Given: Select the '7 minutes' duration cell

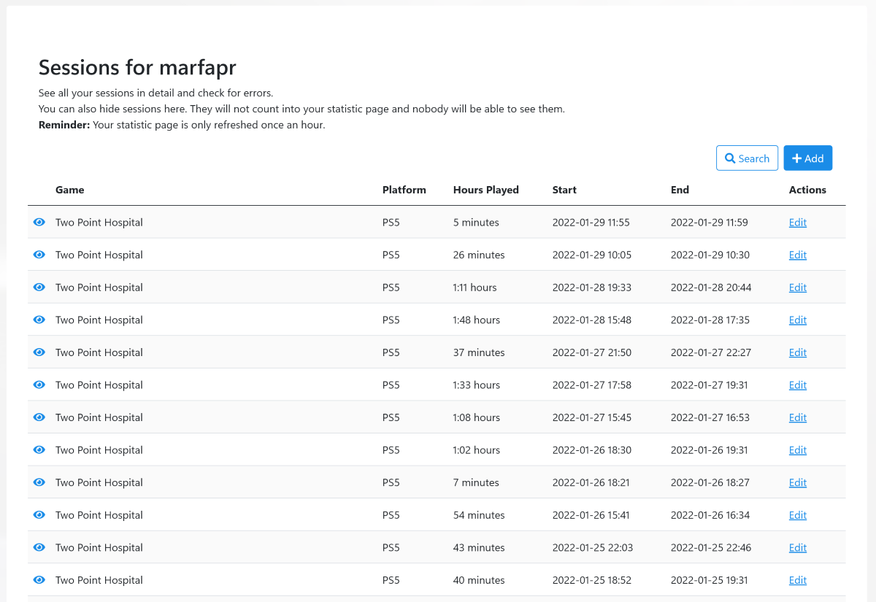Looking at the screenshot, I should 476,482.
